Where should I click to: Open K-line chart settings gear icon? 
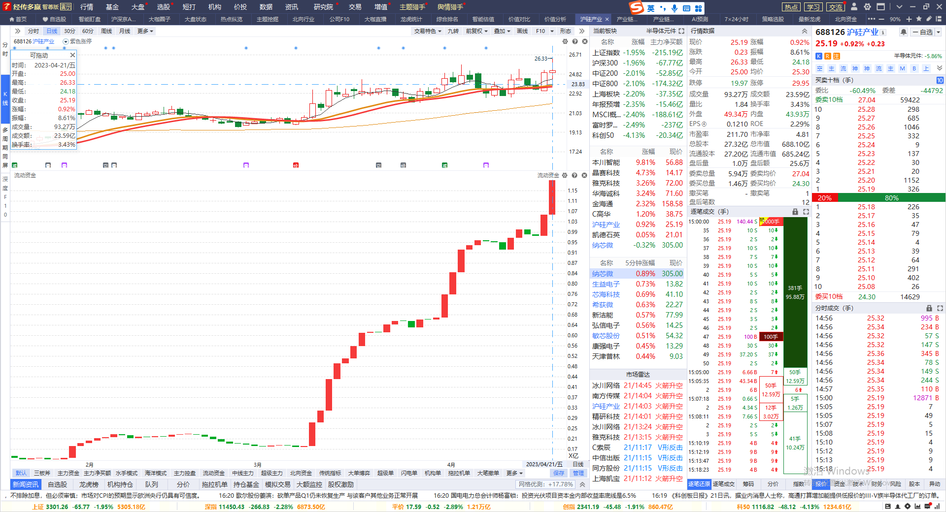tap(565, 42)
